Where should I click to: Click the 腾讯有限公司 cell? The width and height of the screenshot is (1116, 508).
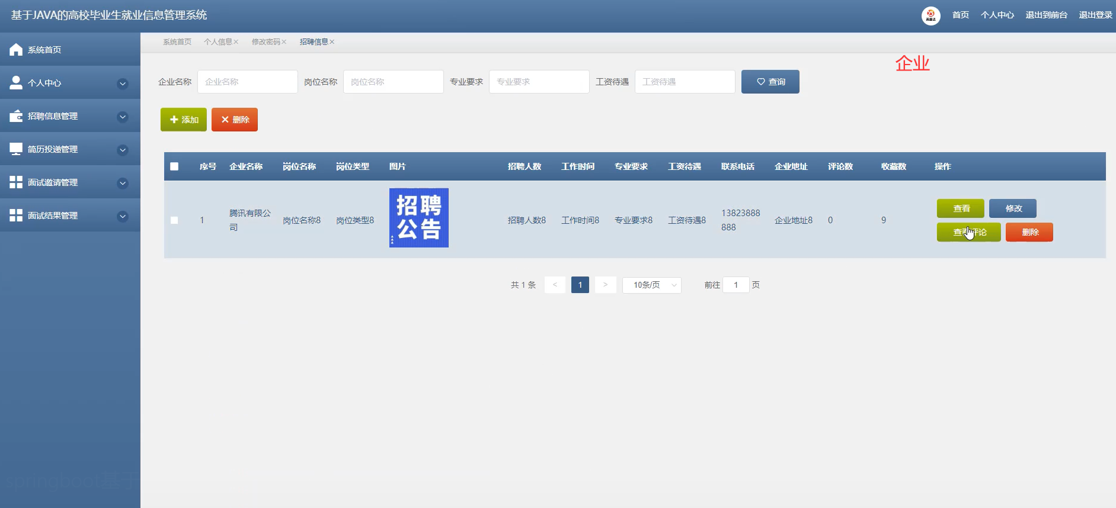pyautogui.click(x=250, y=220)
